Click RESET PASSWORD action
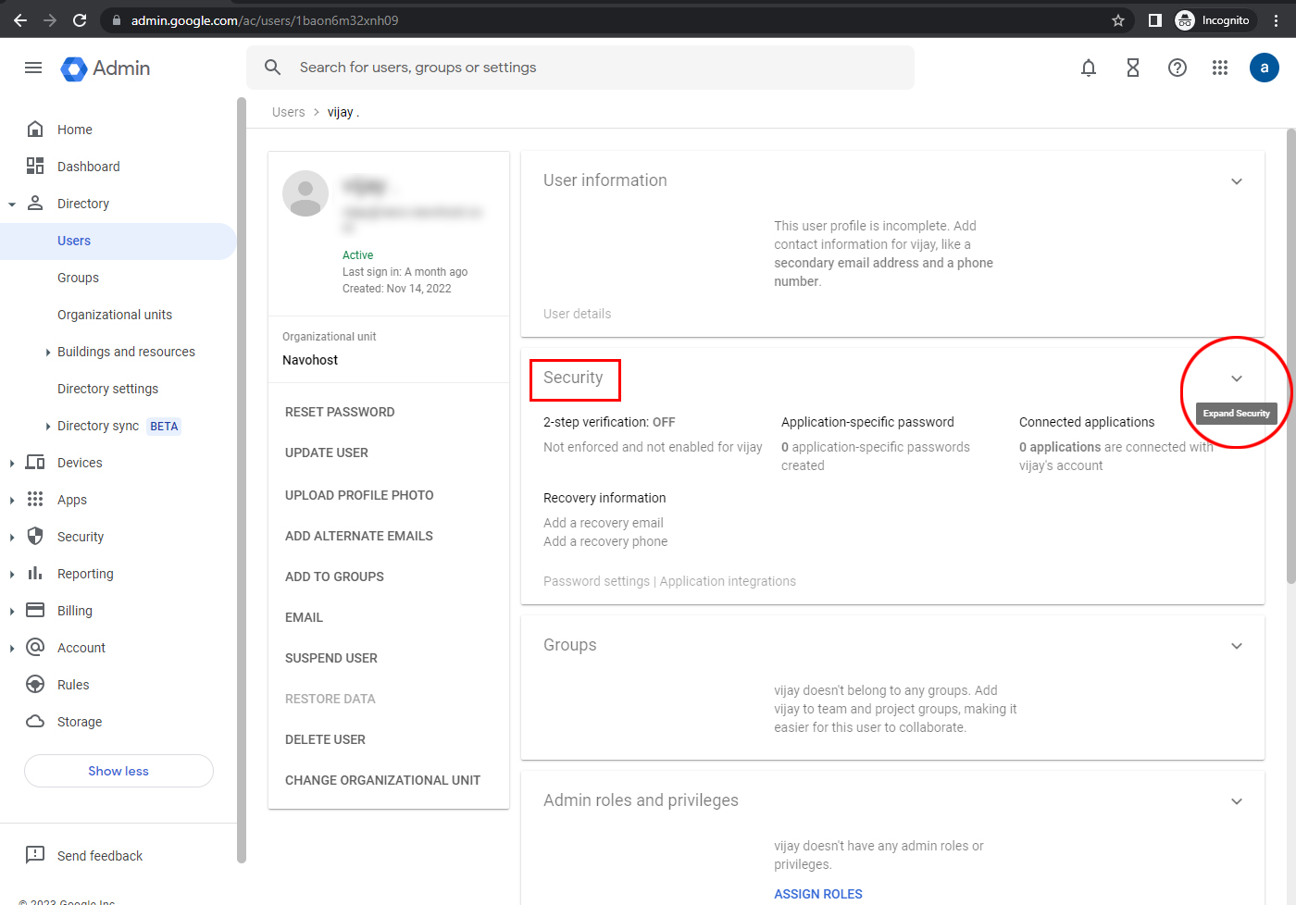The height and width of the screenshot is (905, 1296). point(340,412)
